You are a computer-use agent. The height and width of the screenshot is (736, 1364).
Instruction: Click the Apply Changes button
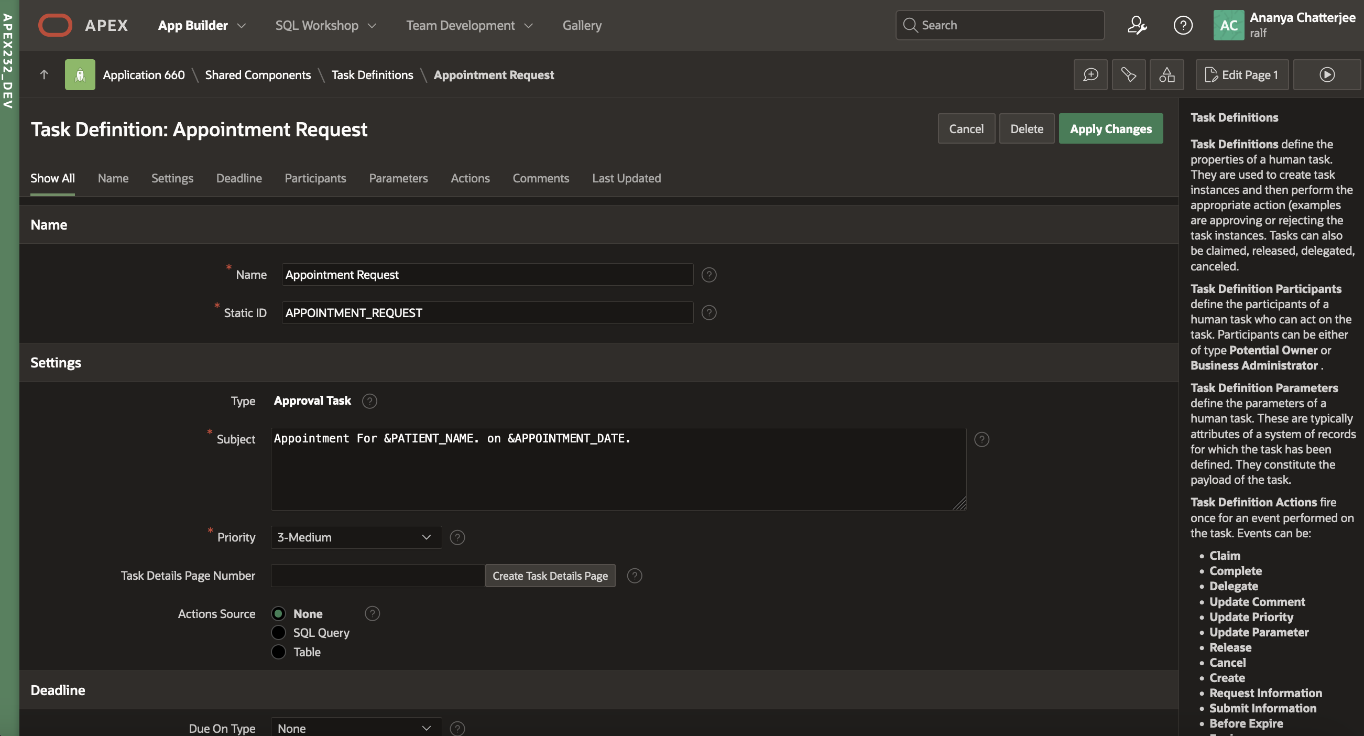point(1110,129)
